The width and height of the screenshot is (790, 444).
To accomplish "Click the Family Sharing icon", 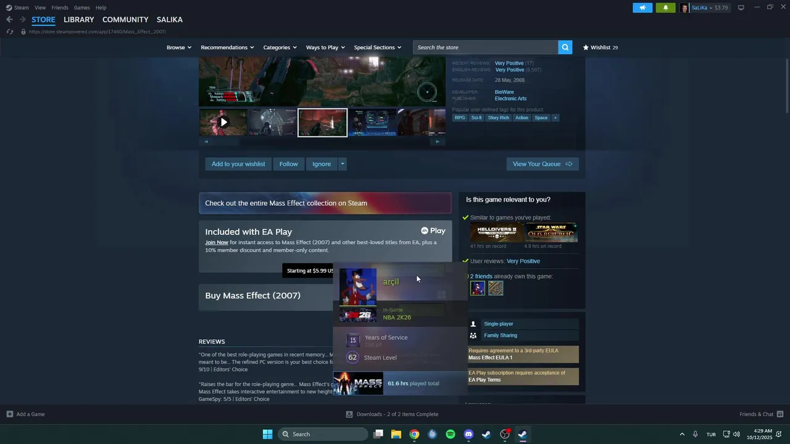I will pos(473,335).
